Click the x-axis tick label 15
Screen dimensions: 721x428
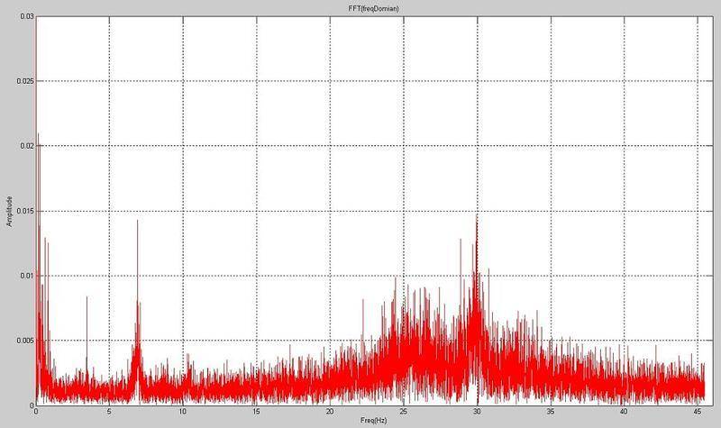(256, 412)
